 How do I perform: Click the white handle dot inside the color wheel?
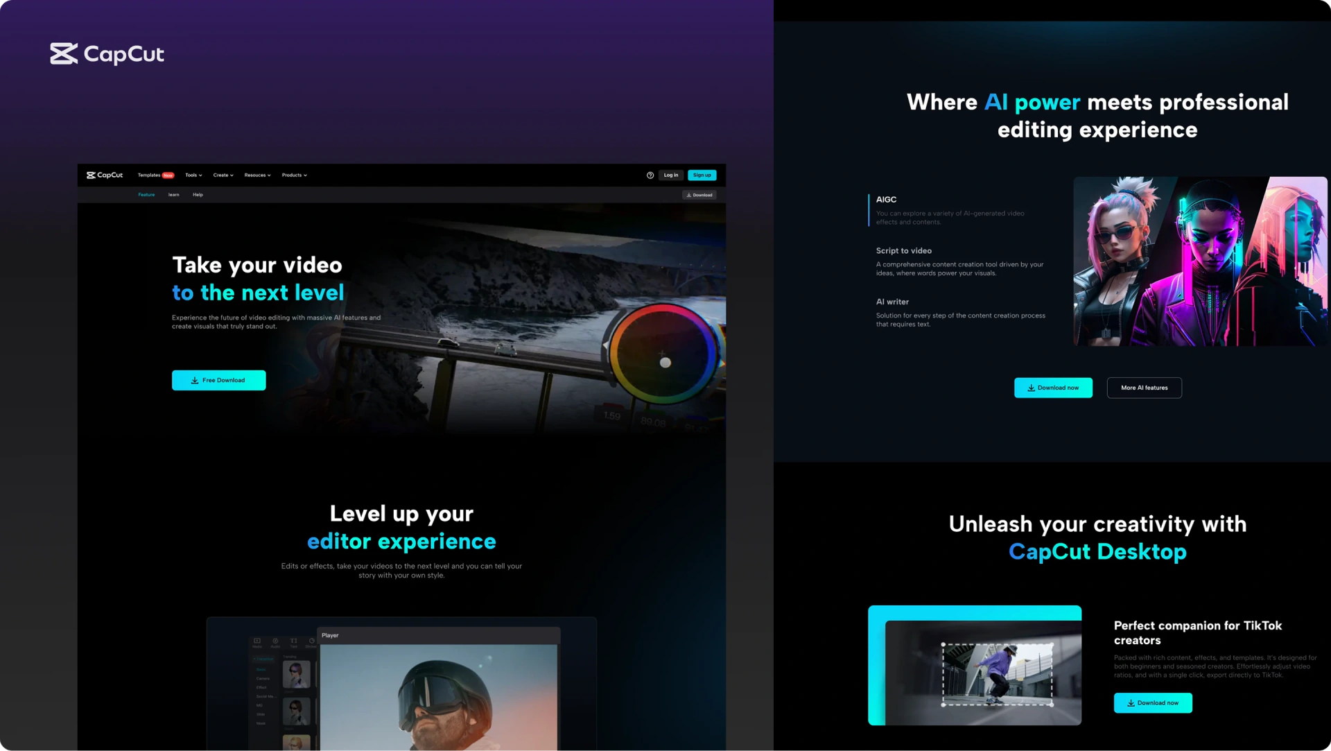click(x=665, y=363)
